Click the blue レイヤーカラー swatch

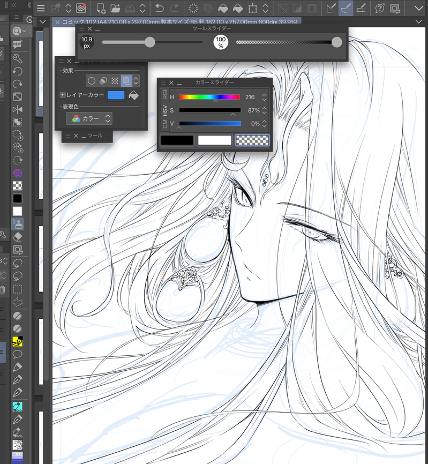click(116, 95)
